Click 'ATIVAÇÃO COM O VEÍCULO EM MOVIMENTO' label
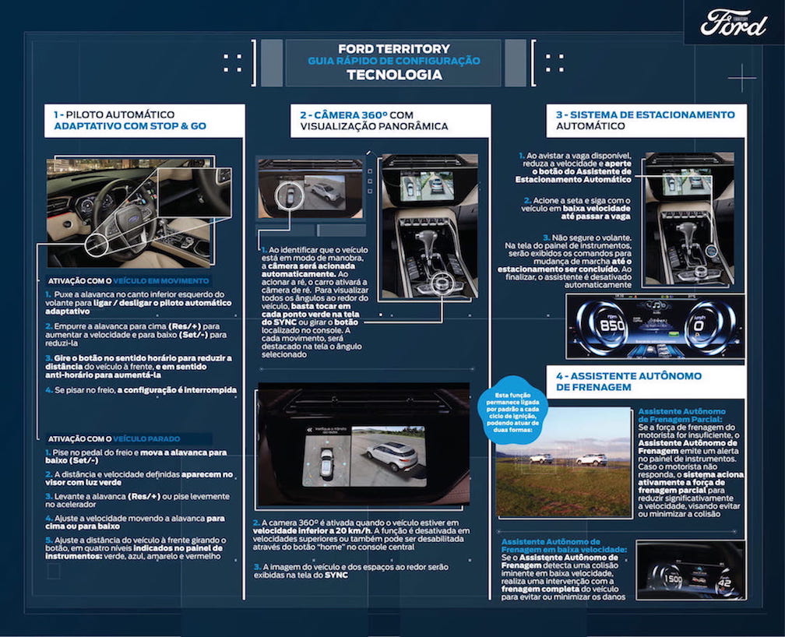 coord(128,281)
